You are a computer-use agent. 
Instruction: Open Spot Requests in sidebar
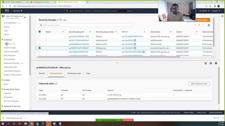9,55
